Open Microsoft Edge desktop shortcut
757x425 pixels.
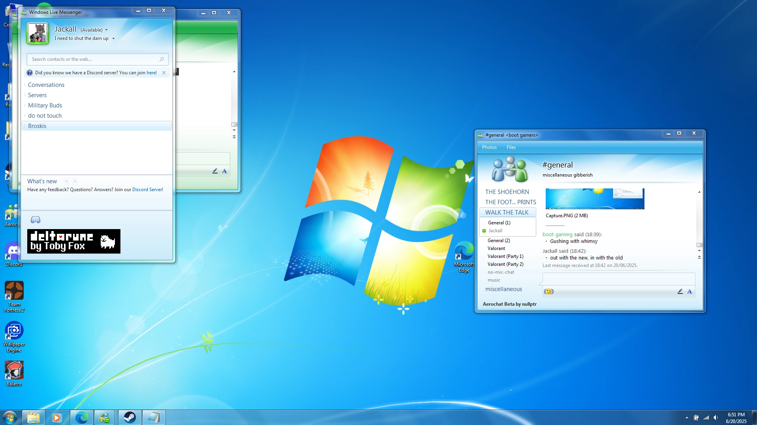[x=464, y=257]
